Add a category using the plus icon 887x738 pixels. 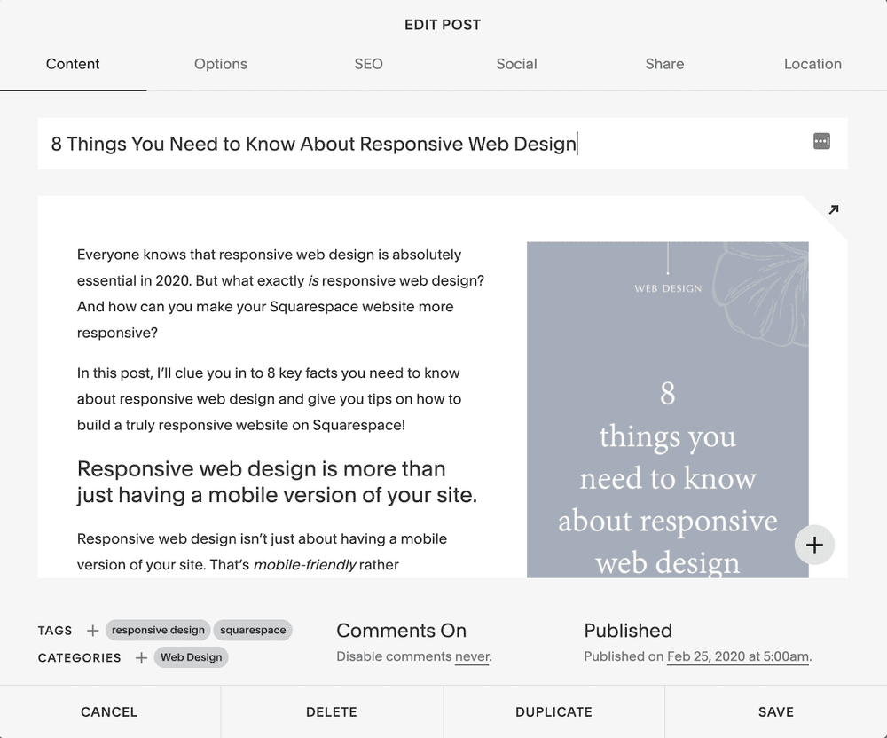click(140, 658)
